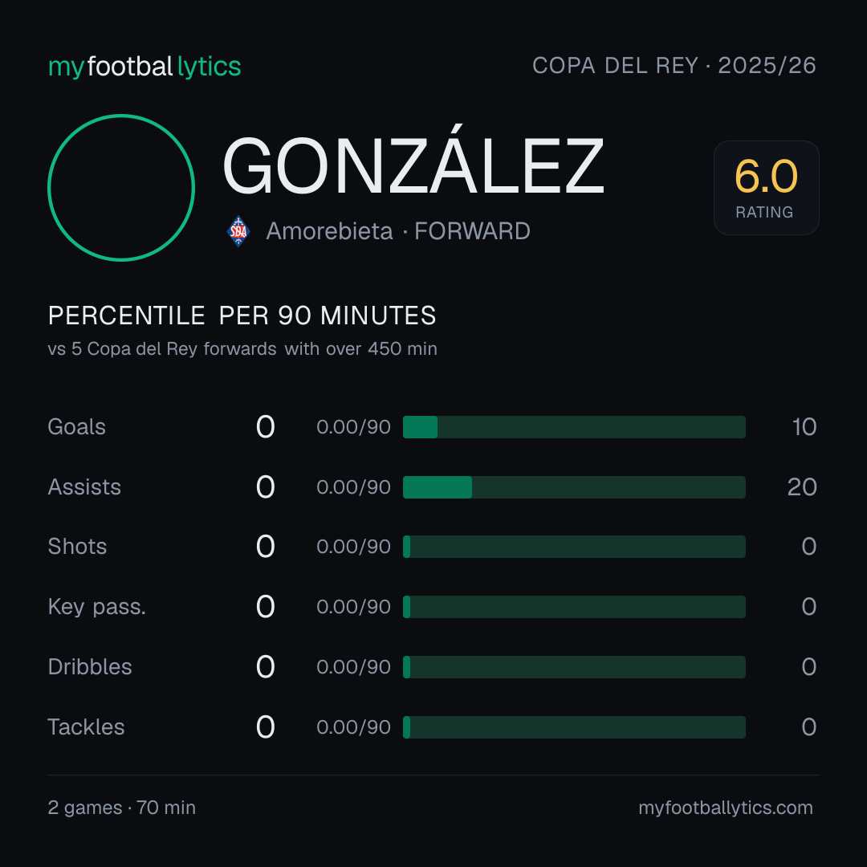
Task: Click the Amorebieta Forward subtitle text
Action: pos(398,231)
